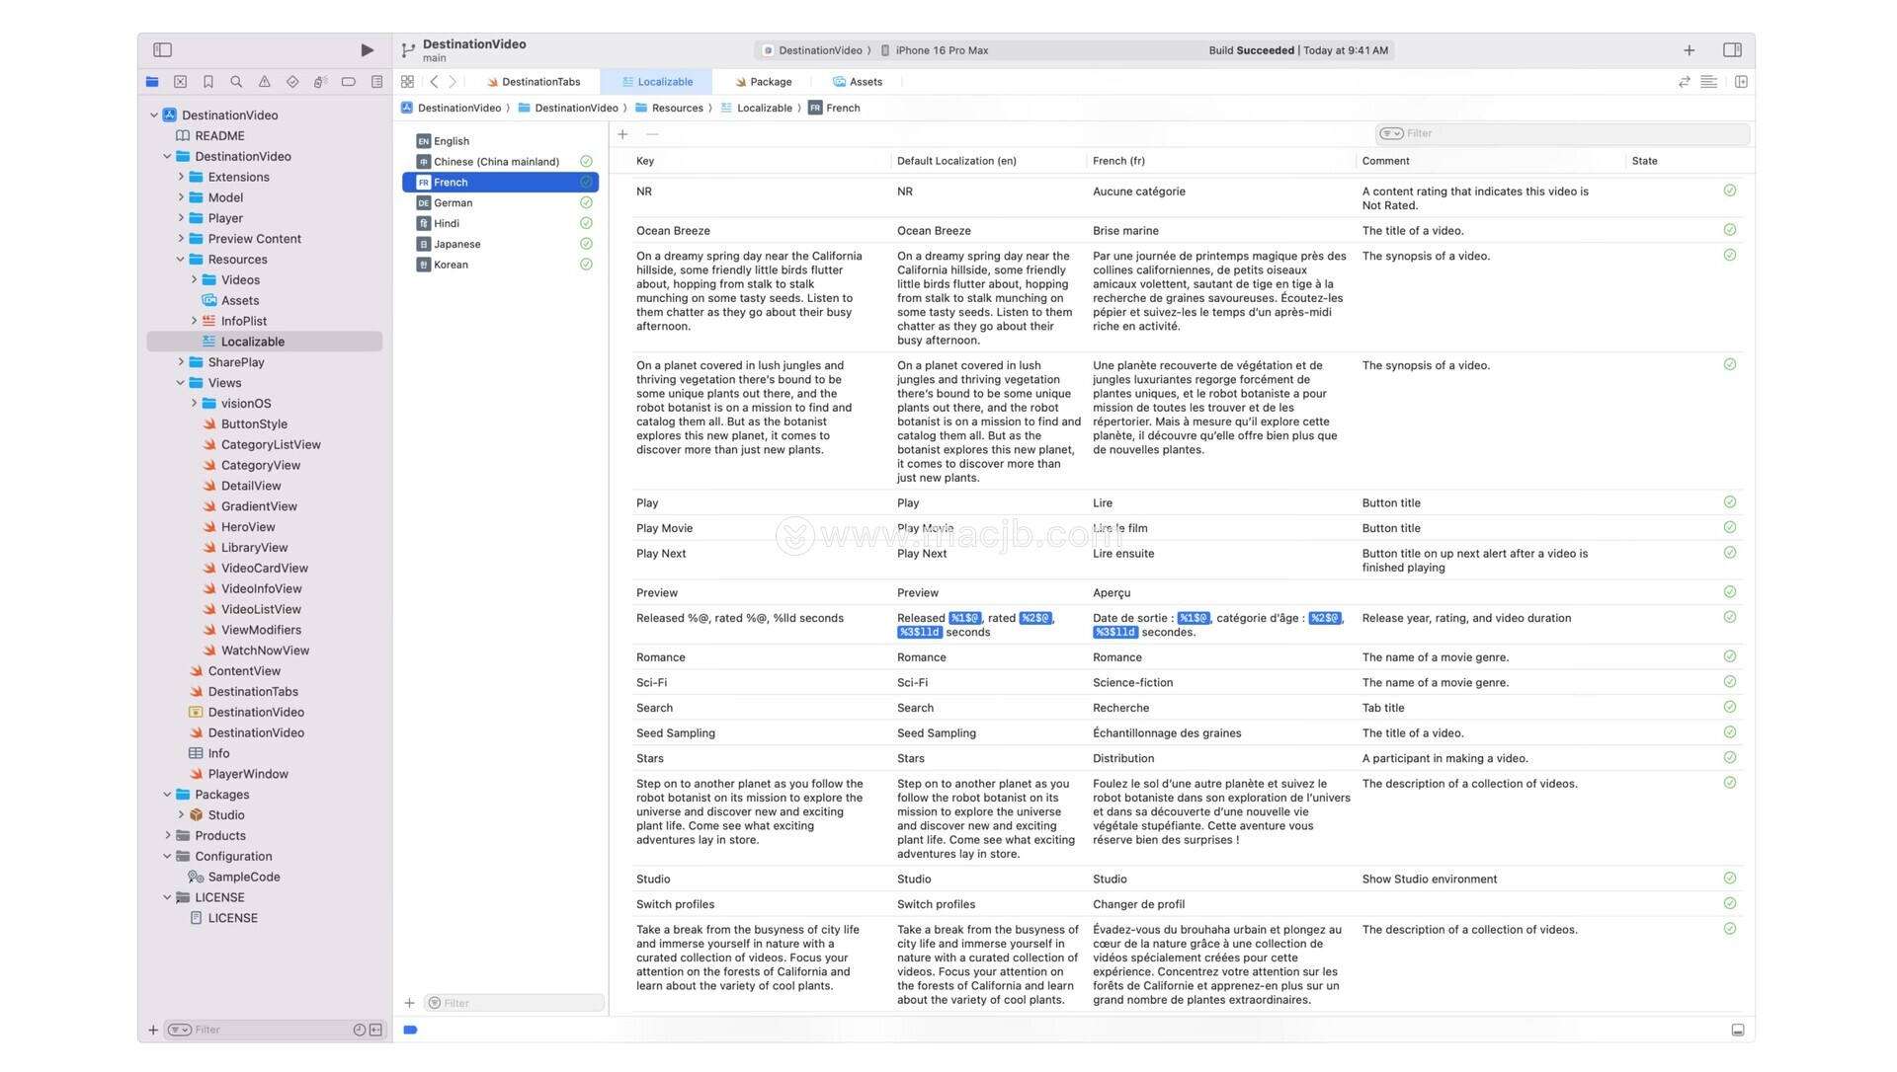This screenshot has height=1072, width=1897.
Task: Toggle the inspector panel icon
Action: [x=1732, y=50]
